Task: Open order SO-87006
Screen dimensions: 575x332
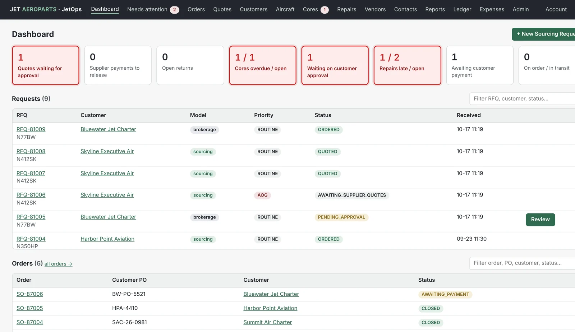Action: tap(30, 294)
